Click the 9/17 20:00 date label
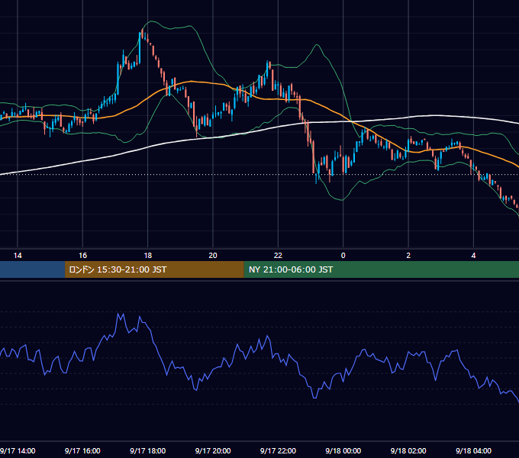519x458 pixels. 213,450
